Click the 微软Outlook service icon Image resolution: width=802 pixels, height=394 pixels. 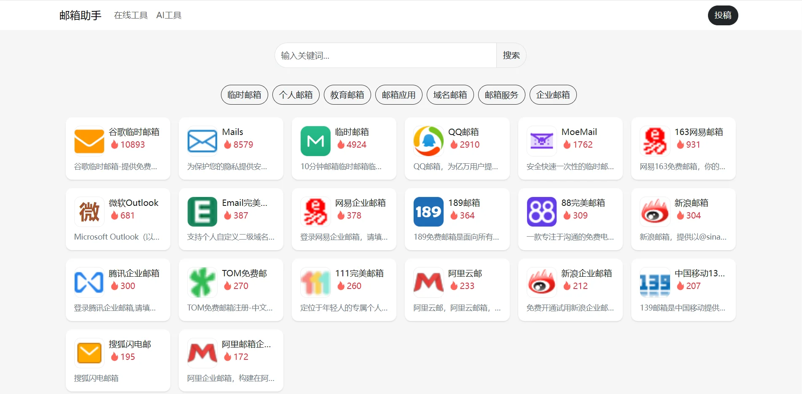coord(89,211)
